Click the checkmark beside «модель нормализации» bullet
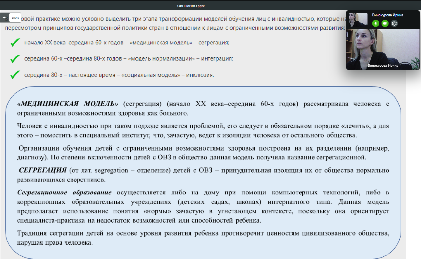This screenshot has width=421, height=259. click(15, 59)
